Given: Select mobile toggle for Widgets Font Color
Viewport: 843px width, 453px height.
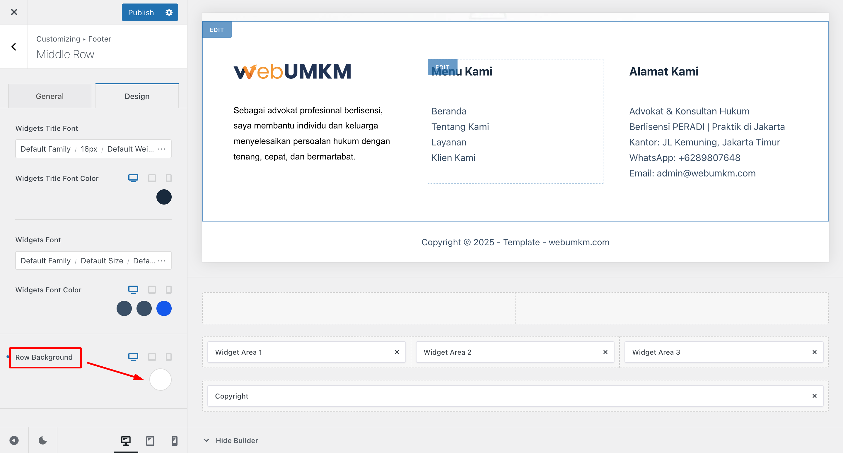Looking at the screenshot, I should [168, 290].
